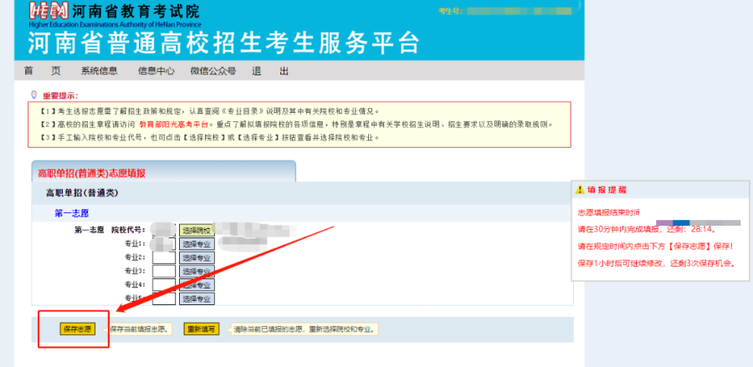Image resolution: width=753 pixels, height=367 pixels.
Task: Click the 高职单招(普通类) section header
Action: tap(82, 193)
